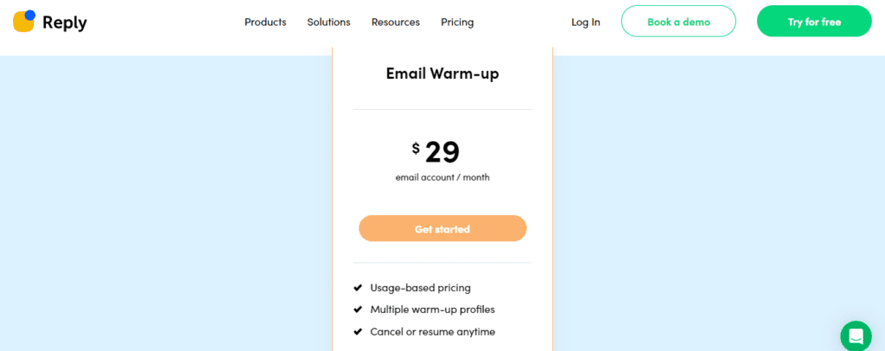885x351 pixels.
Task: Click the Usage-based pricing feature text
Action: click(421, 288)
